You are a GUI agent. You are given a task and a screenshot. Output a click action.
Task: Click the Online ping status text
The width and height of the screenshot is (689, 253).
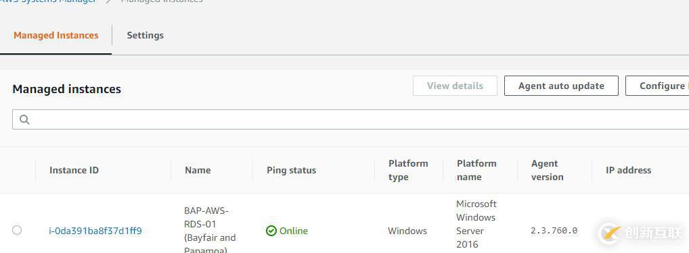coord(294,231)
